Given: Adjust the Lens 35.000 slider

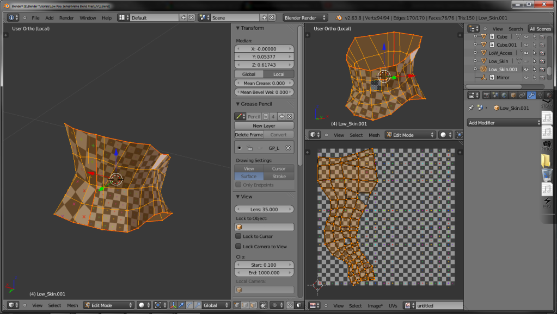Looking at the screenshot, I should 264,209.
